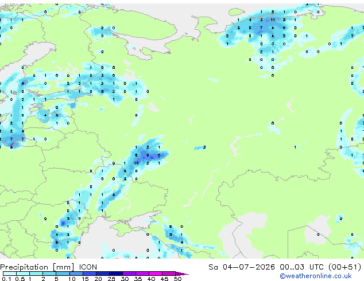Select the legend swatch between 45 and 50
Screen dimensions: 364x281
pos(169,274)
